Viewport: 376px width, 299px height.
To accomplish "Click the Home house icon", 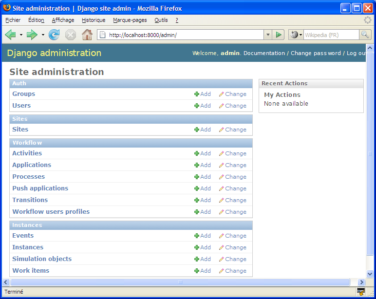I will click(x=87, y=35).
